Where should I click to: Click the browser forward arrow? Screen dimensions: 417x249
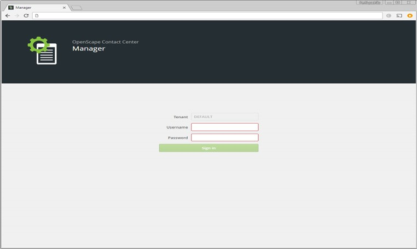(17, 16)
